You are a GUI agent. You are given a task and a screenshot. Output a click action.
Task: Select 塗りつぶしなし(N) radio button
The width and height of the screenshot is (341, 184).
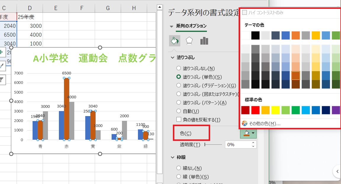click(178, 68)
